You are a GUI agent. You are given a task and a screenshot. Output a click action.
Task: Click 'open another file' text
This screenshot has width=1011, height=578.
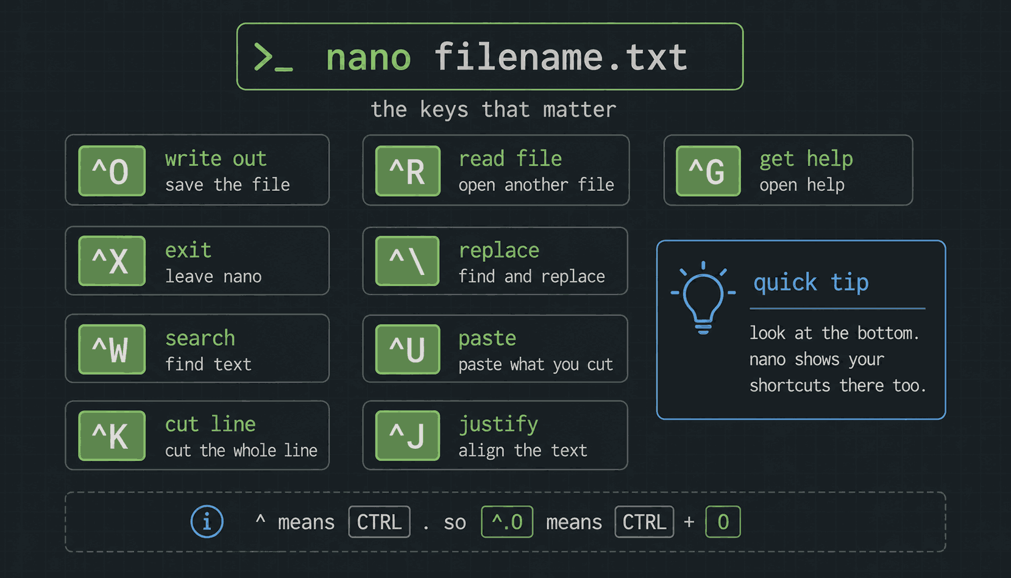(x=536, y=185)
